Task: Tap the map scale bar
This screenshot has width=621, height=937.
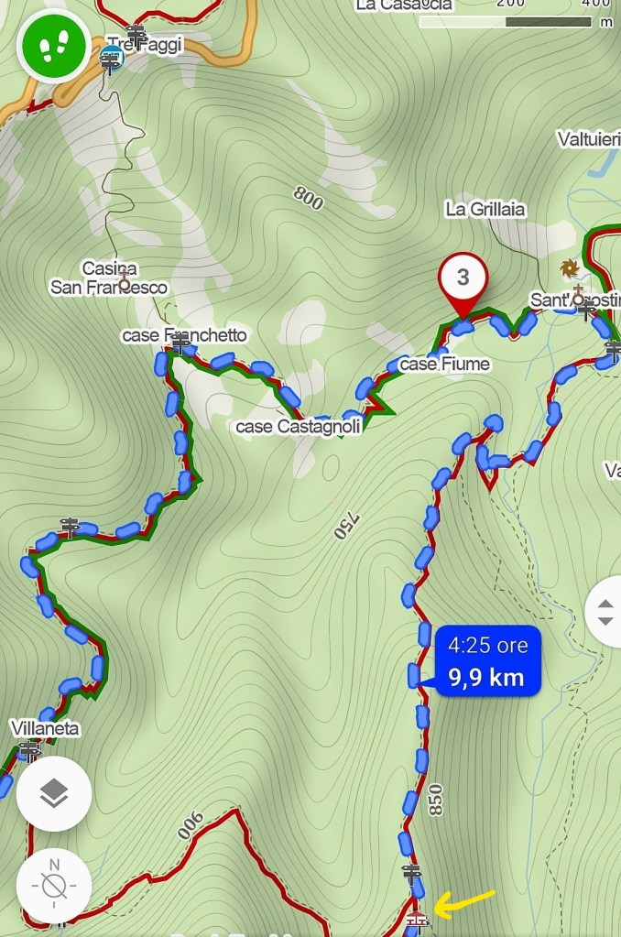Action: [506, 22]
